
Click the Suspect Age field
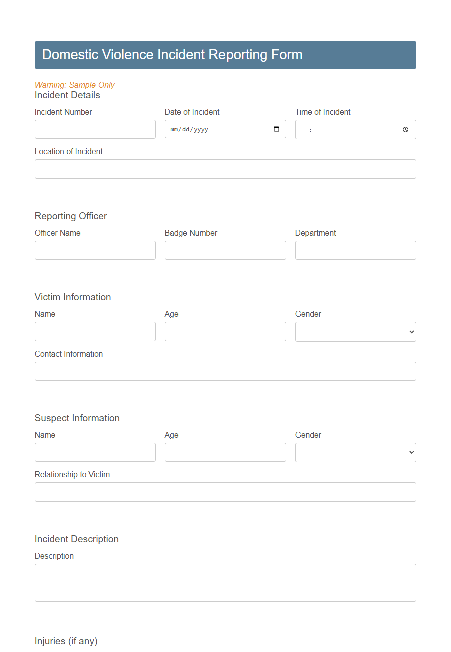[225, 452]
